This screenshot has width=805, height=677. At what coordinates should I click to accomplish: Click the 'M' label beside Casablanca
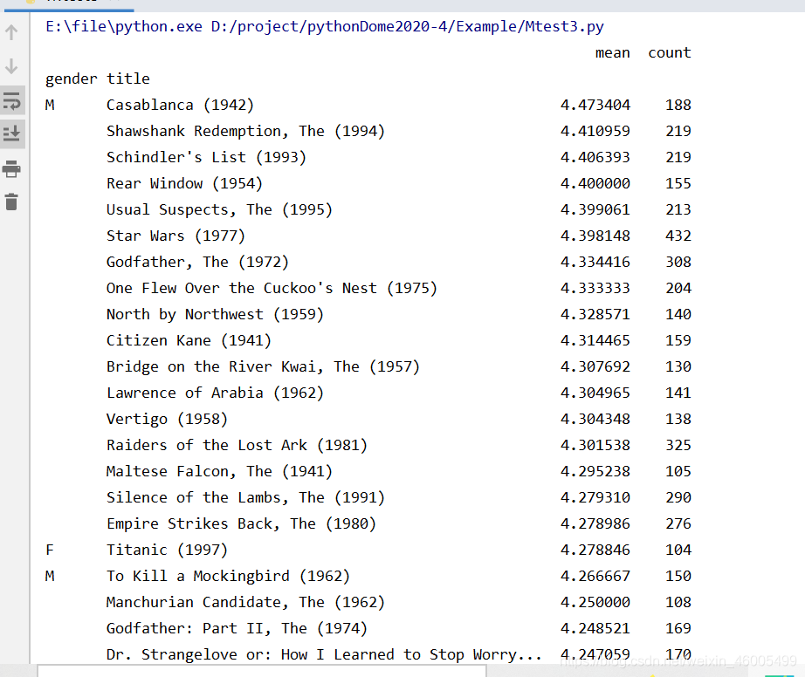(x=50, y=106)
